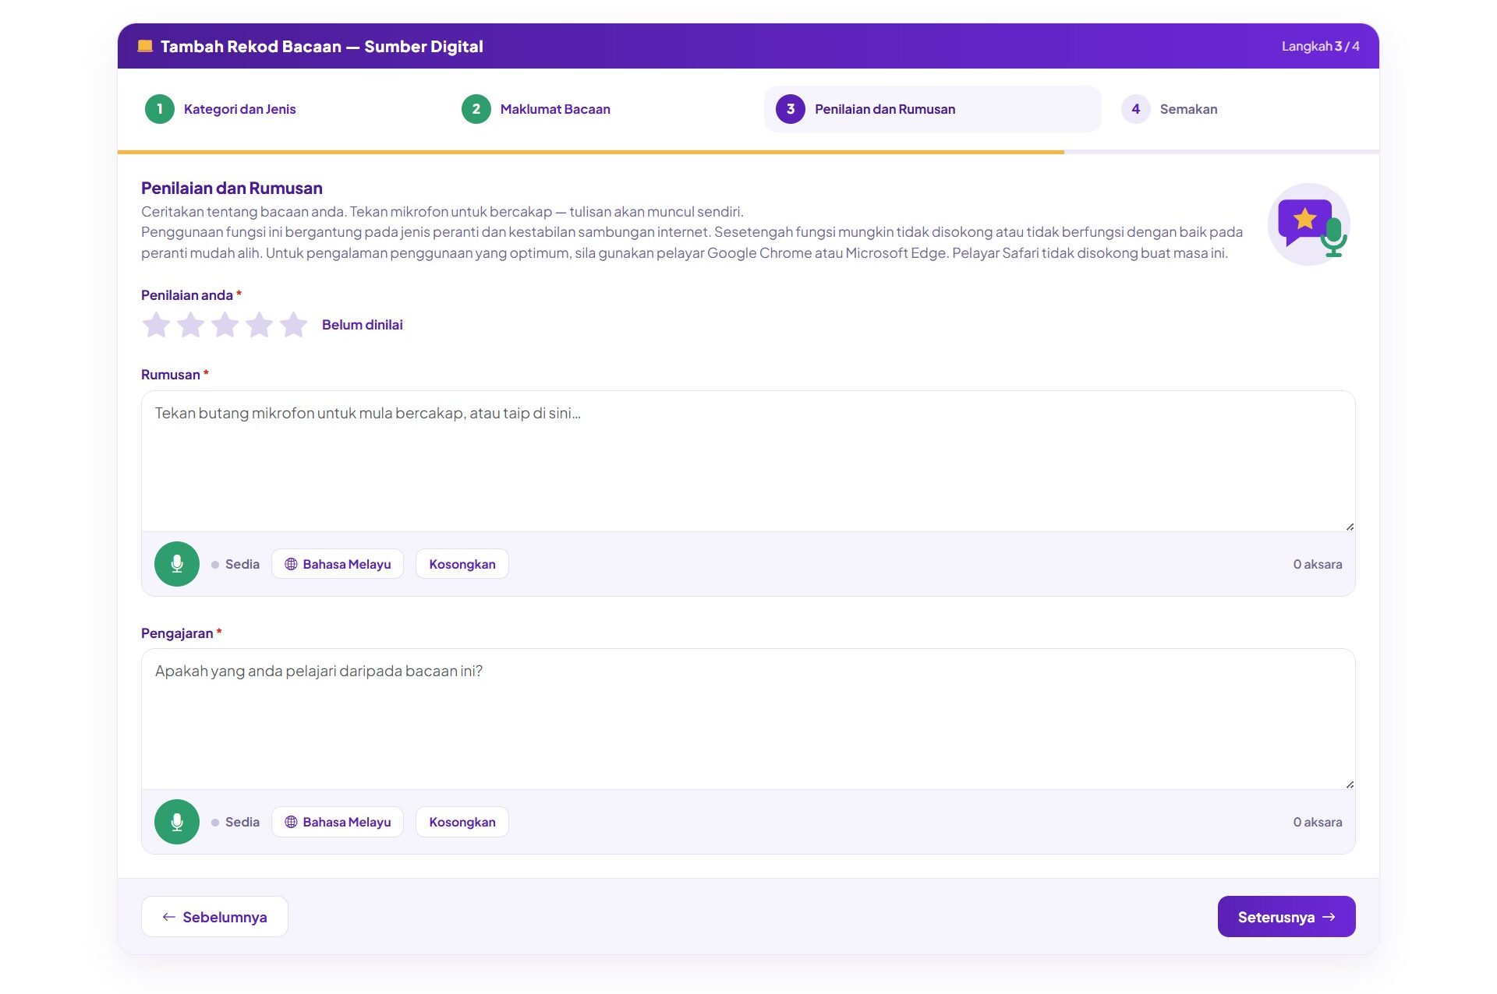Go to step 4 Semakan
Image resolution: width=1497 pixels, height=994 pixels.
coord(1170,109)
